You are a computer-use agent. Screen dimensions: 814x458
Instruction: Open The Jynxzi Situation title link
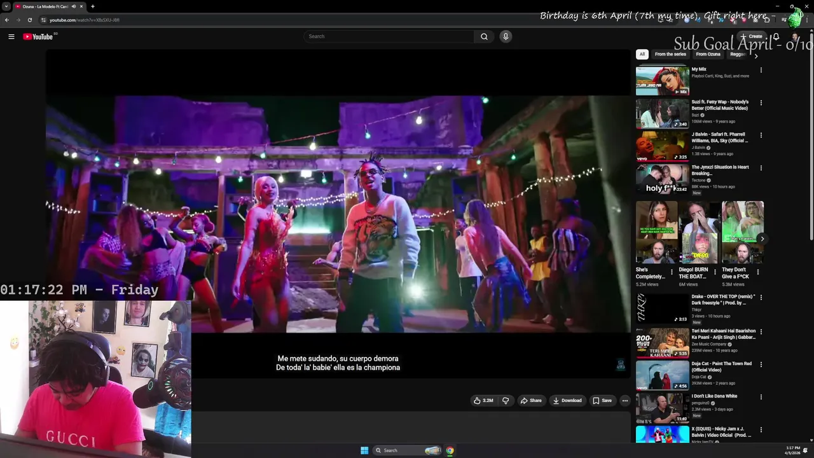tap(720, 170)
